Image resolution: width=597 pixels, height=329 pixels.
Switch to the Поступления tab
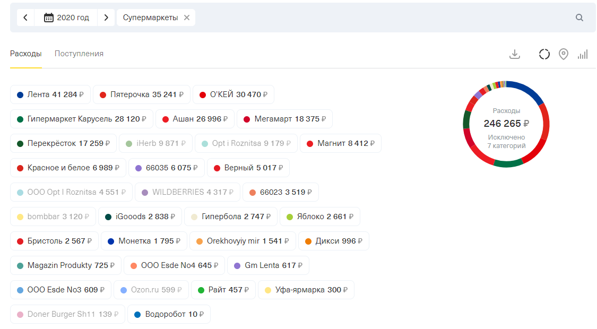pyautogui.click(x=79, y=54)
